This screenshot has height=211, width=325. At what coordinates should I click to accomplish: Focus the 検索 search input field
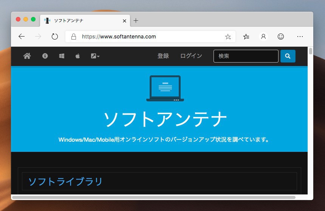pyautogui.click(x=246, y=56)
